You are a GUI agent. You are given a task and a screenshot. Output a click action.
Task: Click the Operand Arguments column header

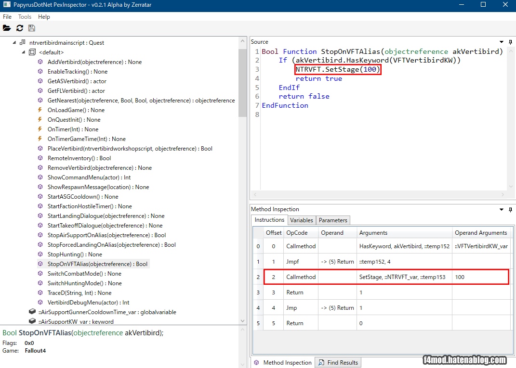click(x=481, y=233)
